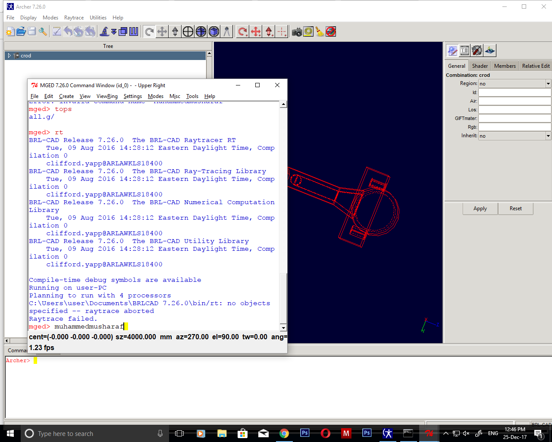Select red Translate object tool

(x=256, y=32)
